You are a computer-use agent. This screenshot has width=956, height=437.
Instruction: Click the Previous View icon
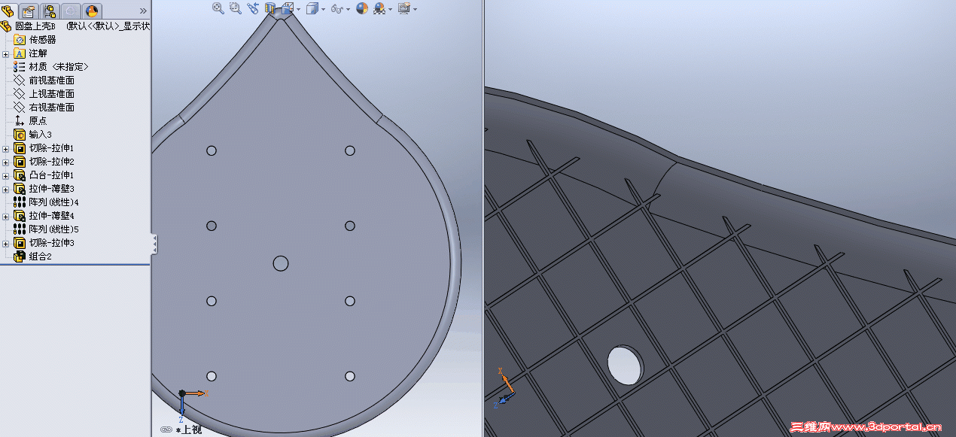[252, 8]
